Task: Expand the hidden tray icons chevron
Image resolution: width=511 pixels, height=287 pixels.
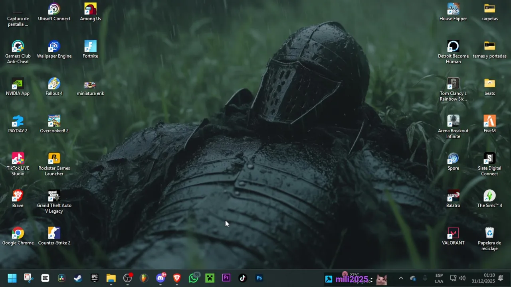Action: [401, 278]
